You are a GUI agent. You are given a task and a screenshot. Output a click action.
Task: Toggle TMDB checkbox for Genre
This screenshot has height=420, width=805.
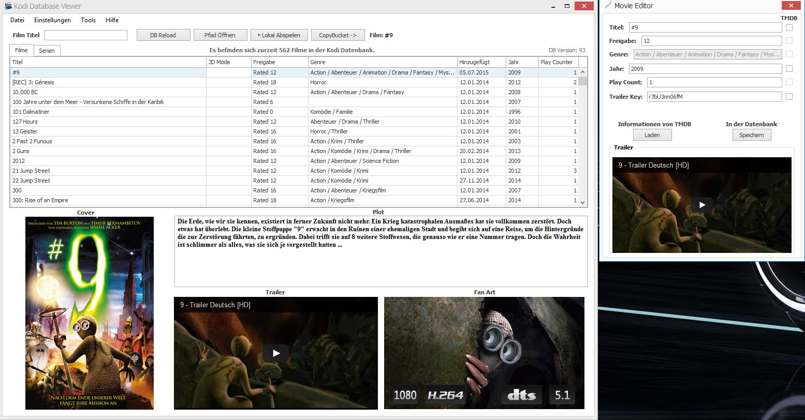[x=789, y=54]
